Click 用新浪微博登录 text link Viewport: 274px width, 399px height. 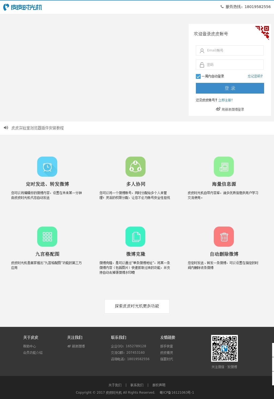tap(233, 109)
